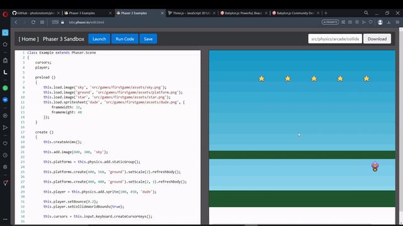The image size is (403, 226).
Task: Open the send/flow arrow icon in toolbar
Action: 364,23
